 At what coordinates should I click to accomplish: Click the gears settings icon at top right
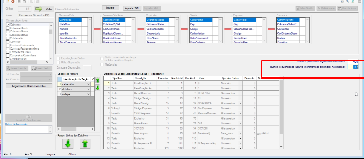(x=348, y=1)
